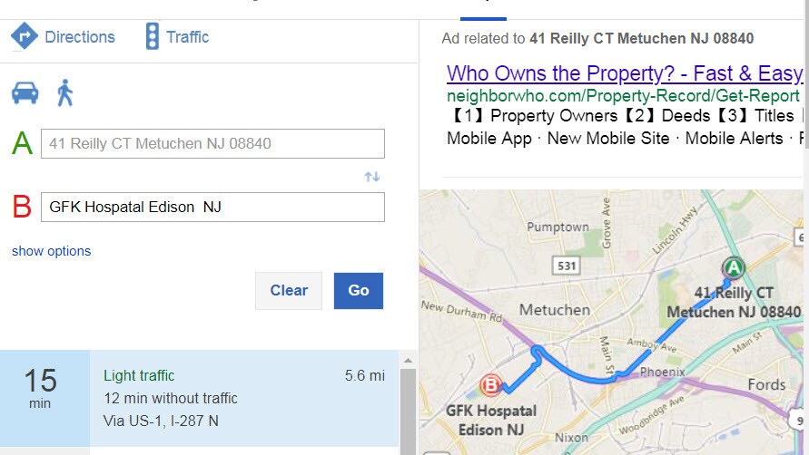Open the Directions icon
Viewport: 809px width, 455px height.
[25, 36]
